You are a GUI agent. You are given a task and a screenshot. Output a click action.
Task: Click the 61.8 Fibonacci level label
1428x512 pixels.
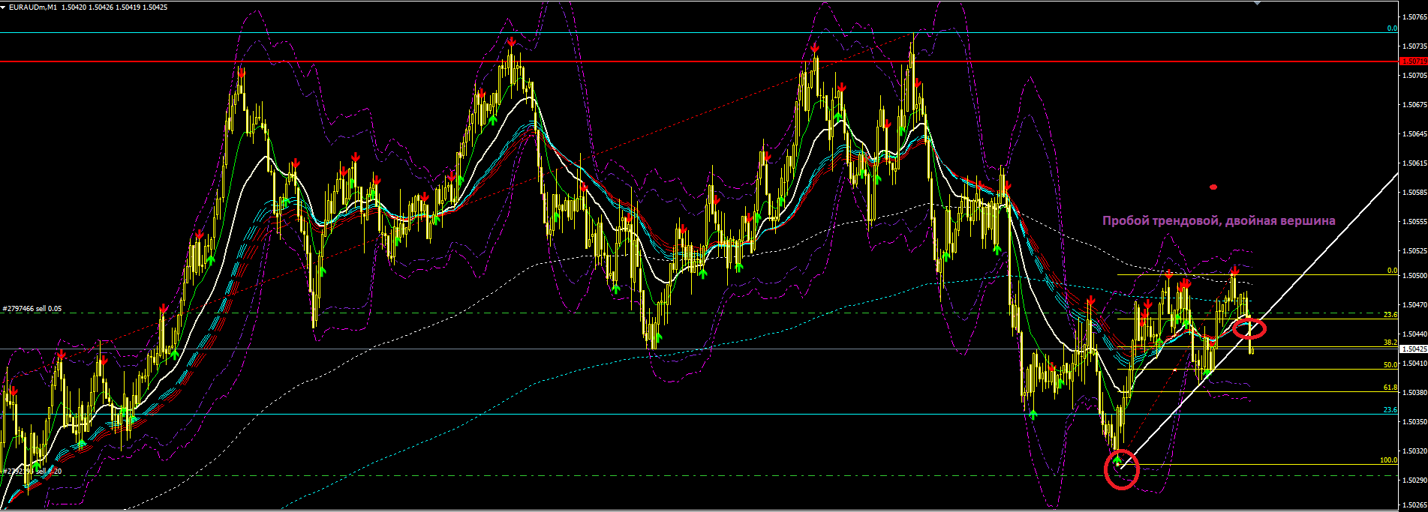click(1390, 388)
